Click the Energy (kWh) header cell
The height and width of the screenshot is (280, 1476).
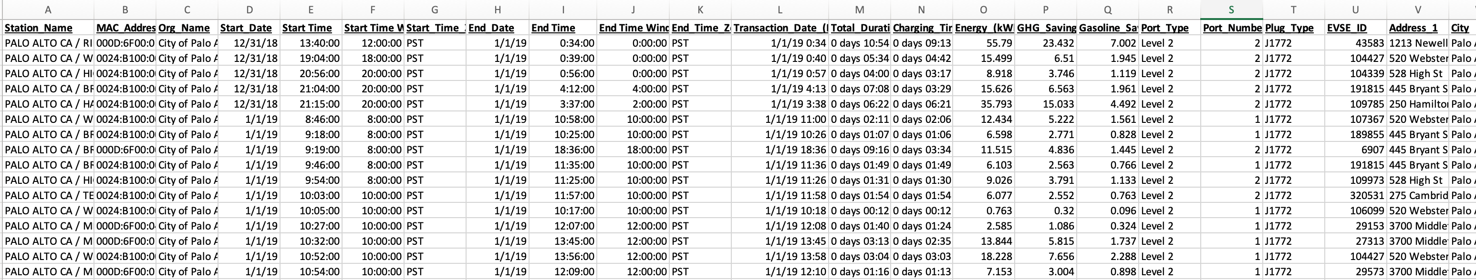[983, 28]
